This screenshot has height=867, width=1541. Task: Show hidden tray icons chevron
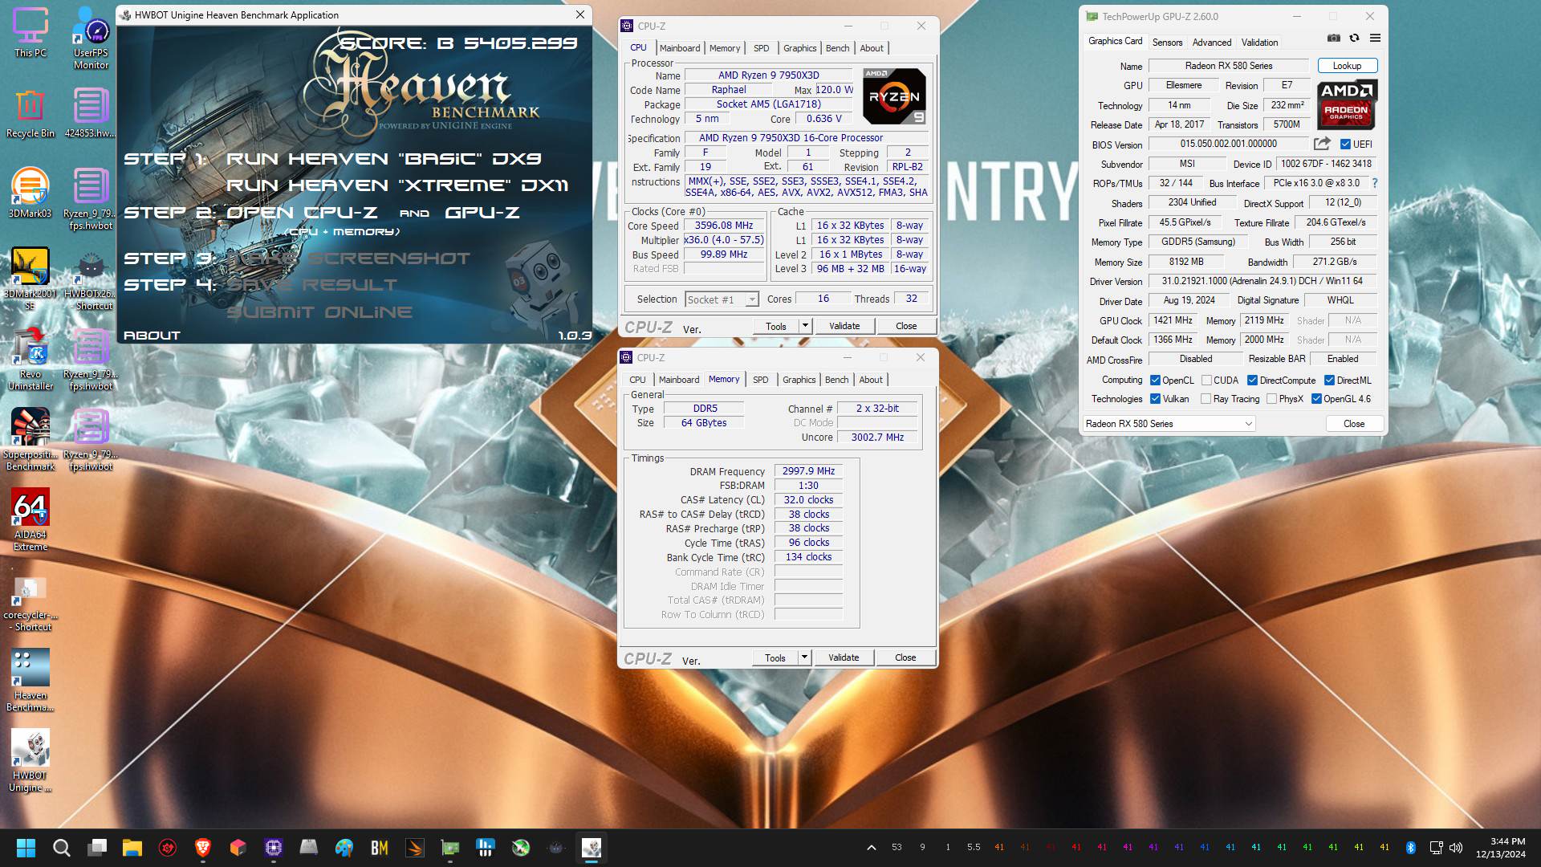pos(871,848)
